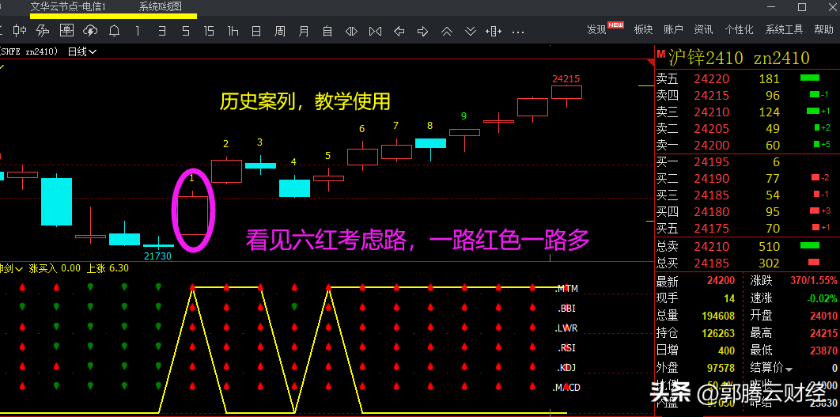Click the green volume bar beside 卖五

(x=809, y=78)
